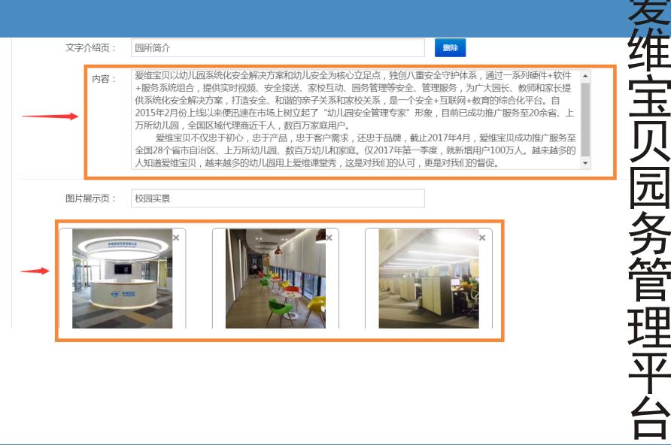Image resolution: width=671 pixels, height=445 pixels.
Task: Click the content text area scrollbar thumb
Action: [x=585, y=120]
